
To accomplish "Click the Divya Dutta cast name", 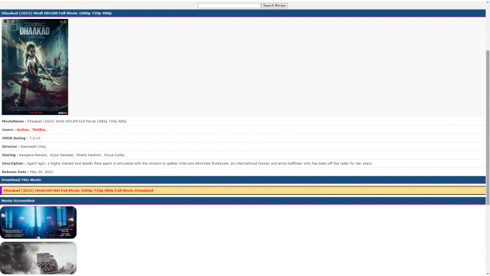I will coord(114,155).
